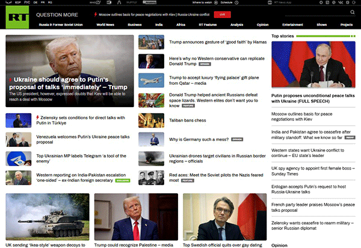Open 'Taliban bans chess' article
Image resolution: width=361 pixels, height=248 pixels.
187,120
